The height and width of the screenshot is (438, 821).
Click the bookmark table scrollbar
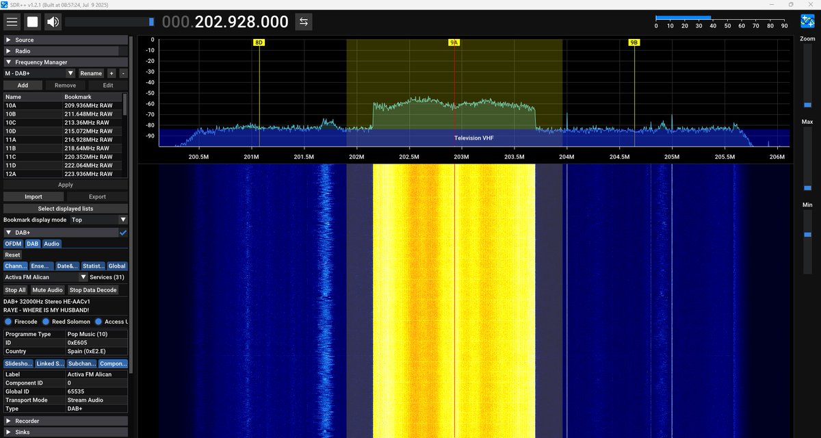point(125,136)
